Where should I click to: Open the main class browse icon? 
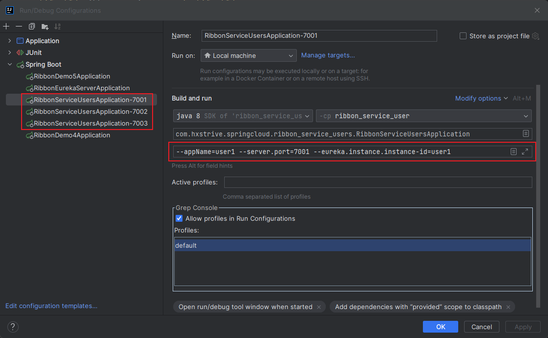(525, 133)
